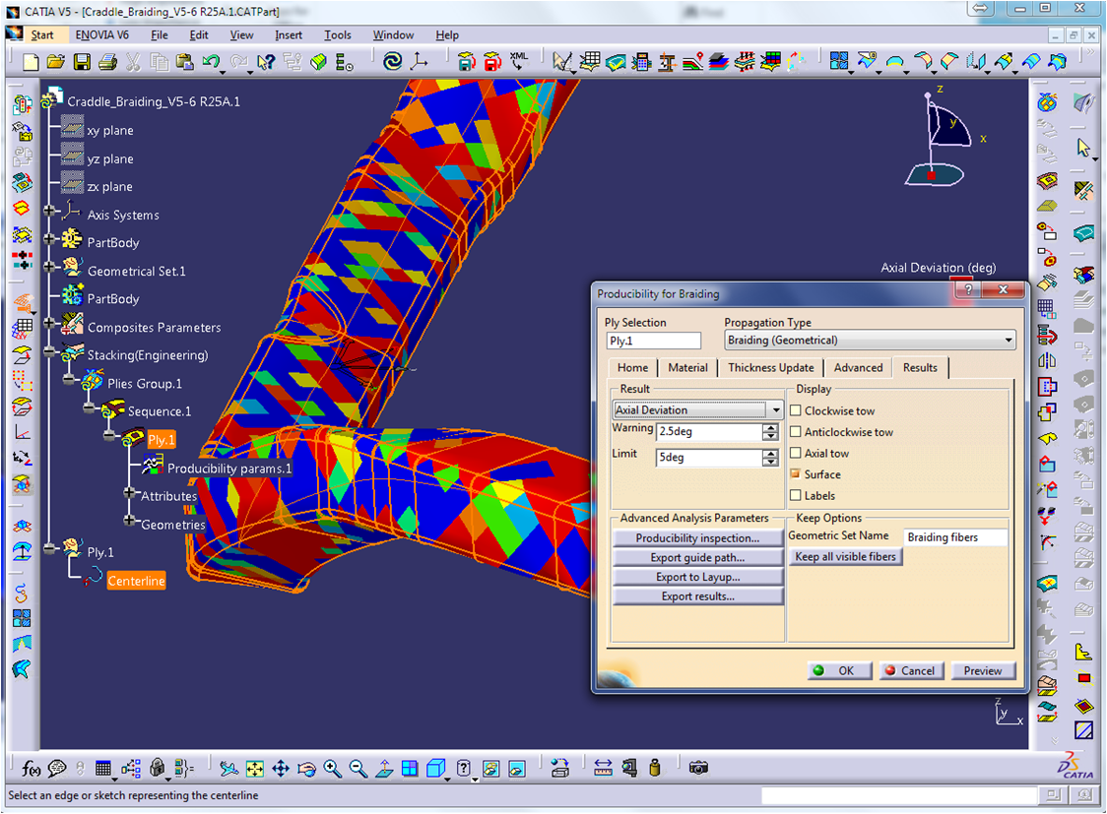Select the Fit All In view icon
The image size is (1107, 814).
click(x=255, y=769)
